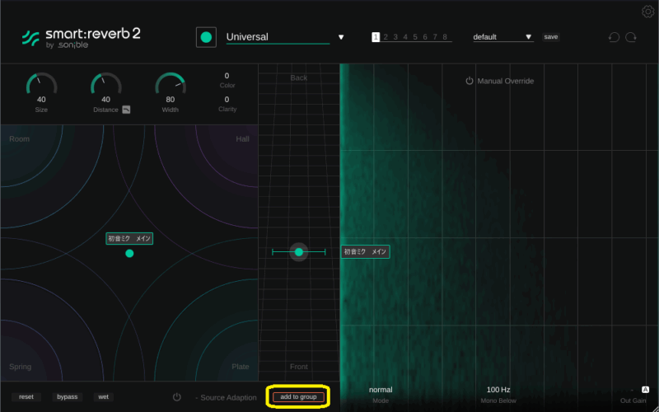Select state slot 2
This screenshot has width=659, height=412.
pos(386,37)
